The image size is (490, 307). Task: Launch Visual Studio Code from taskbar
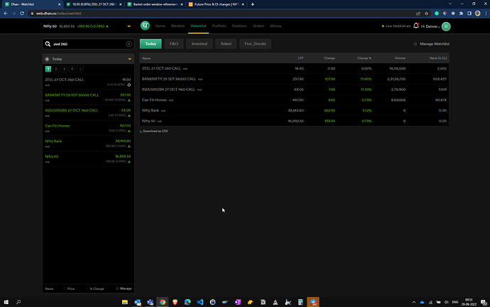[200, 302]
